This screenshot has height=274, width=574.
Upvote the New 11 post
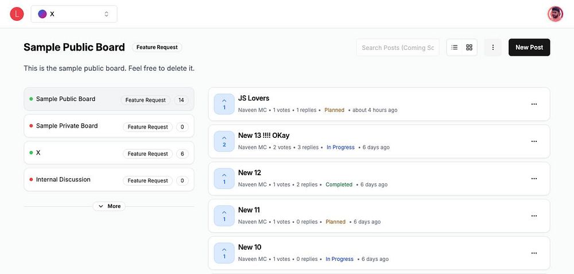(x=224, y=216)
